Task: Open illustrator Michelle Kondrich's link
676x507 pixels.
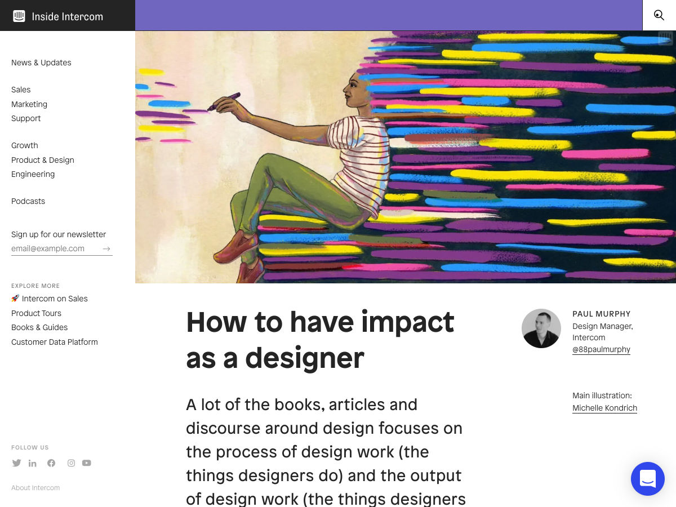Action: click(x=604, y=408)
